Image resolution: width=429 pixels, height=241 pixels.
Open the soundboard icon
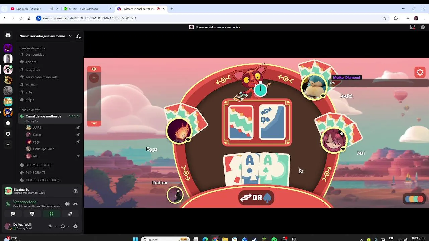(x=70, y=213)
